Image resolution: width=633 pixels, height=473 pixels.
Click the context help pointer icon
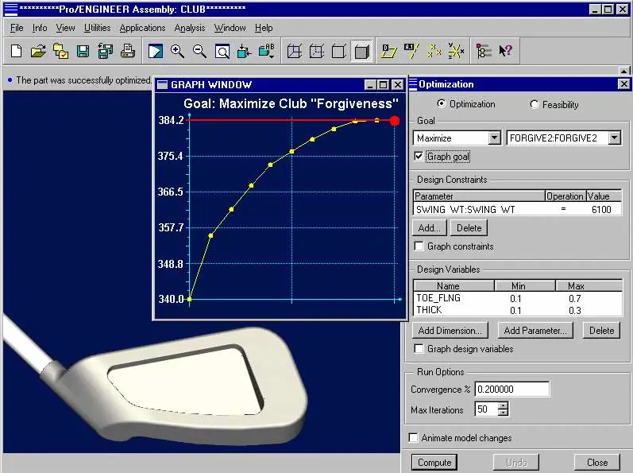pos(505,52)
